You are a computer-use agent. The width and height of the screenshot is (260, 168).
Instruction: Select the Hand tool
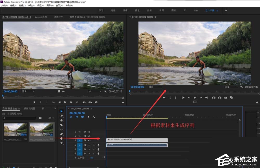click(x=62, y=138)
